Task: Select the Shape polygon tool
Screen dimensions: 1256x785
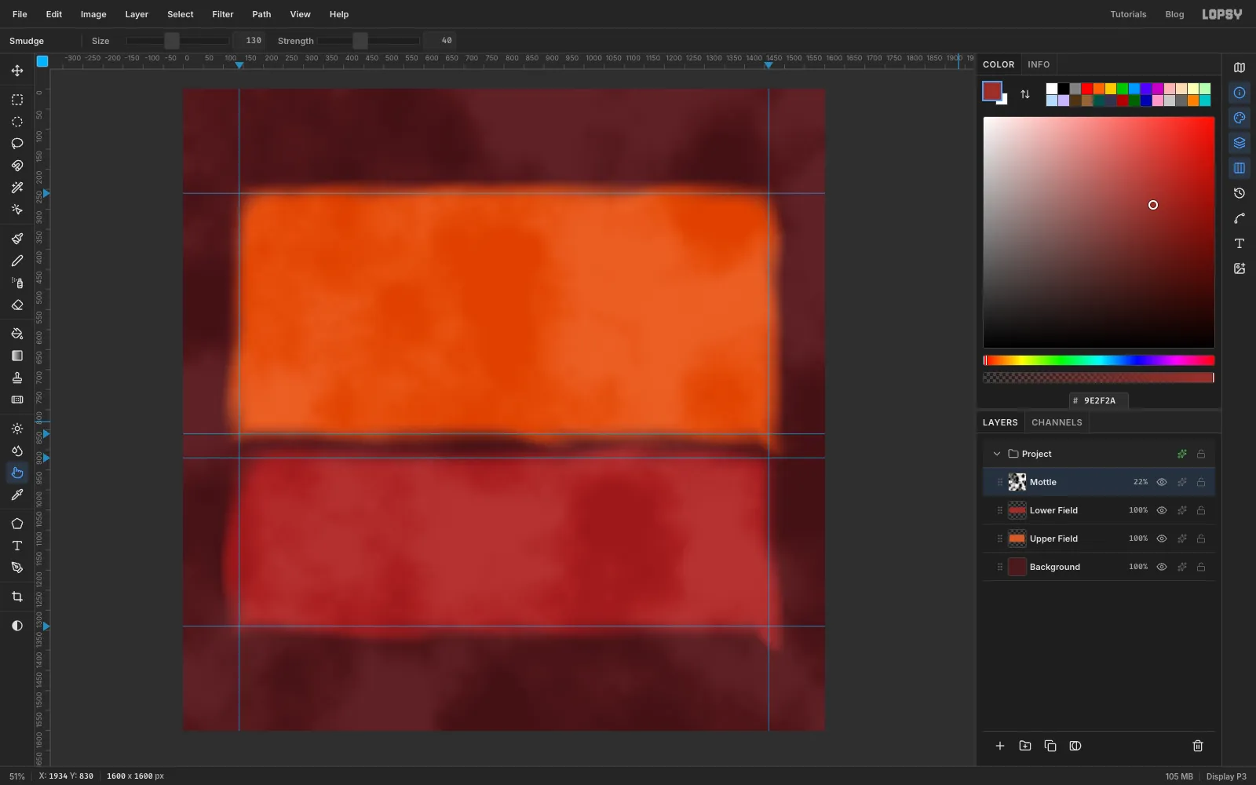Action: (x=17, y=524)
